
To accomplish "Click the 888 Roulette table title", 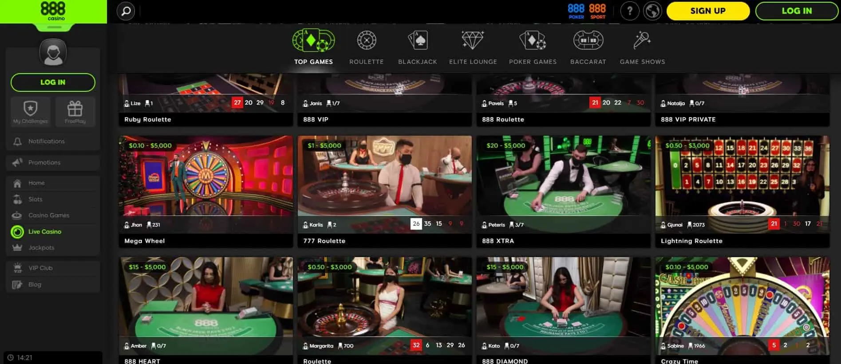I will [x=503, y=120].
